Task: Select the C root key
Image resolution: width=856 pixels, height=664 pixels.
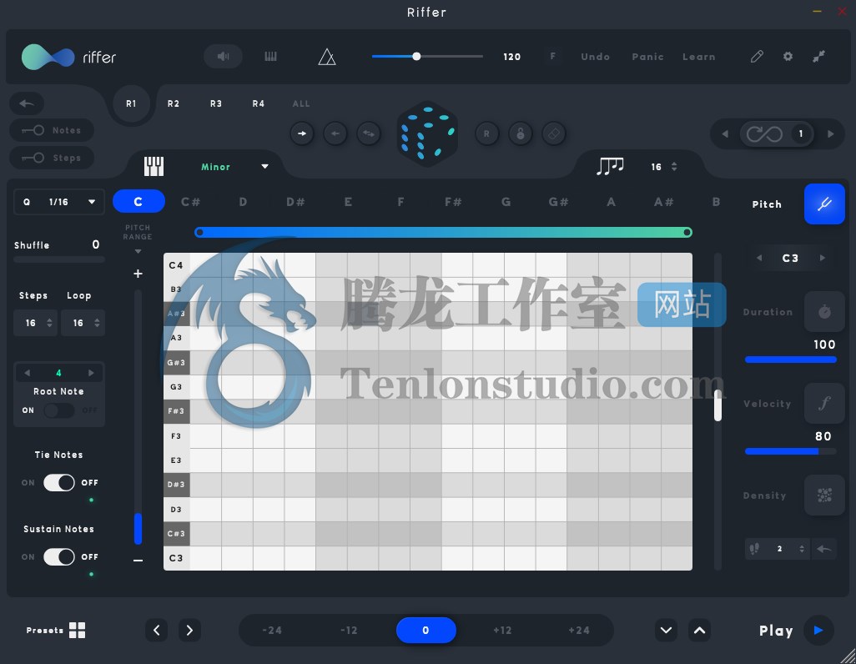Action: coord(138,202)
